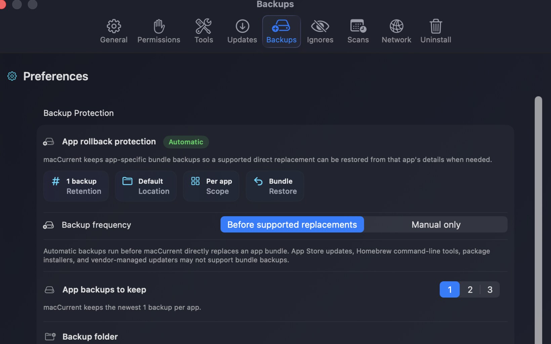Screen dimensions: 551x344
Task: Click the Backup frequency drive icon
Action: [48, 225]
